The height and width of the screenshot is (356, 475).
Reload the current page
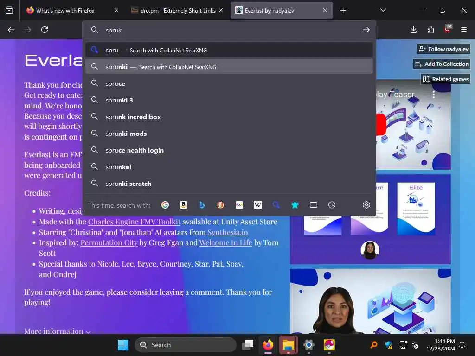[45, 30]
